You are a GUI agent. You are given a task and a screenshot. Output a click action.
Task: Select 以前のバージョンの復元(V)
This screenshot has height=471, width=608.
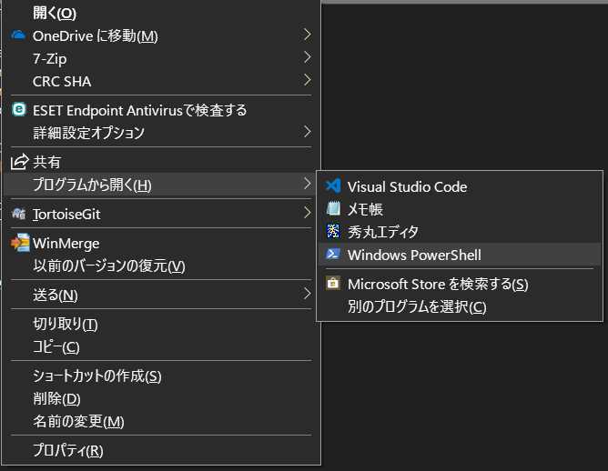coord(161,266)
